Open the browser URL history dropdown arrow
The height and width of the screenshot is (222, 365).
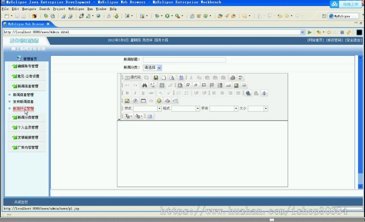[303, 32]
